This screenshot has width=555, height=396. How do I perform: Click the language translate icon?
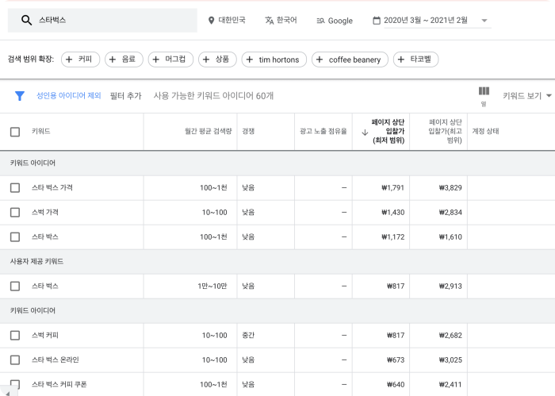click(270, 21)
